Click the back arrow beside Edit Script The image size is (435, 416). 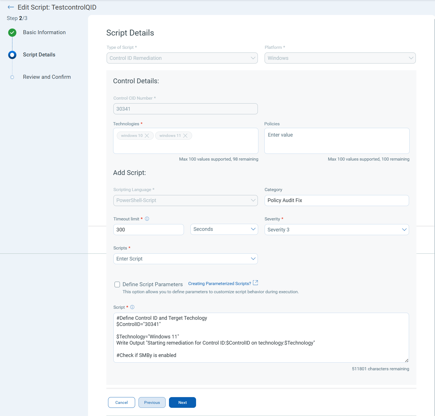click(x=11, y=7)
